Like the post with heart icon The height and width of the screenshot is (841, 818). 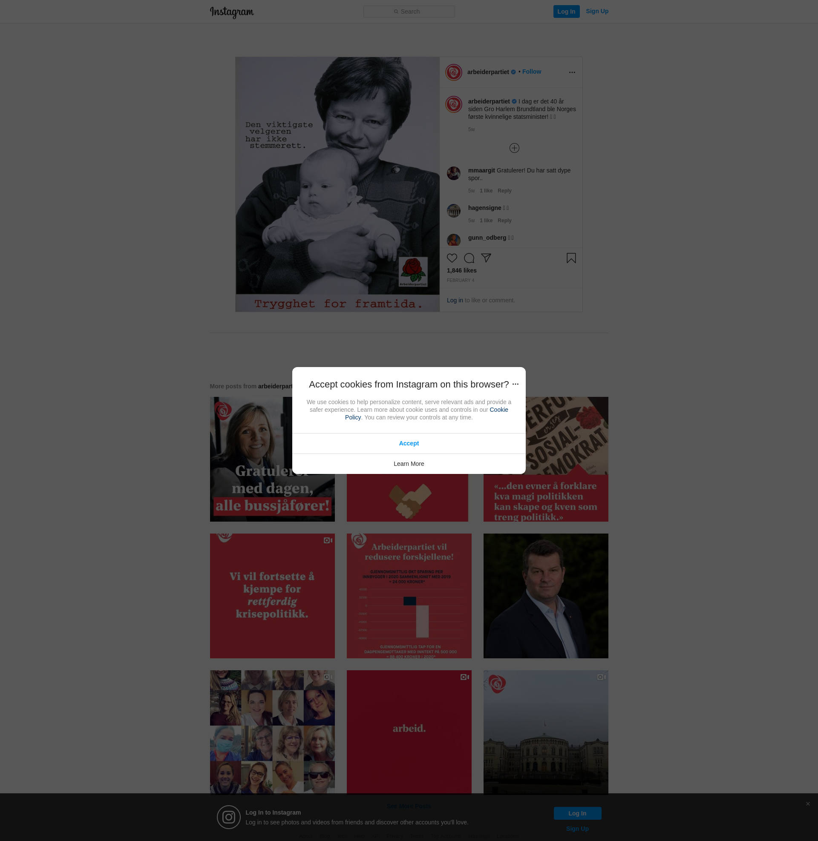pos(452,258)
